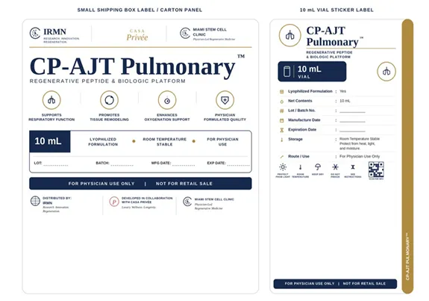Click the Protect From Light sun icon
The image size is (429, 301).
pos(283,167)
